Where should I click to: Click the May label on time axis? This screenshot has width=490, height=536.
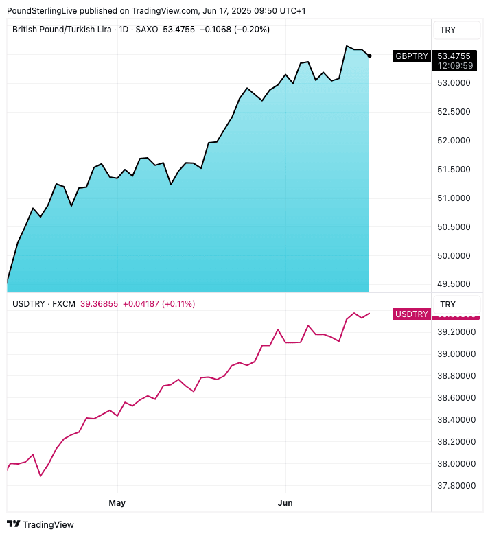[117, 503]
